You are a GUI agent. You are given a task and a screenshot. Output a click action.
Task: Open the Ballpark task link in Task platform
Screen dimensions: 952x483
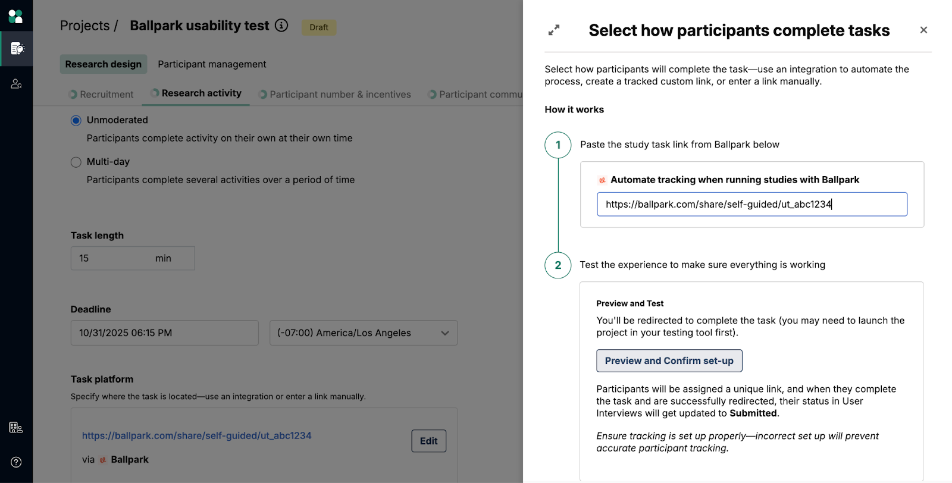click(x=196, y=436)
